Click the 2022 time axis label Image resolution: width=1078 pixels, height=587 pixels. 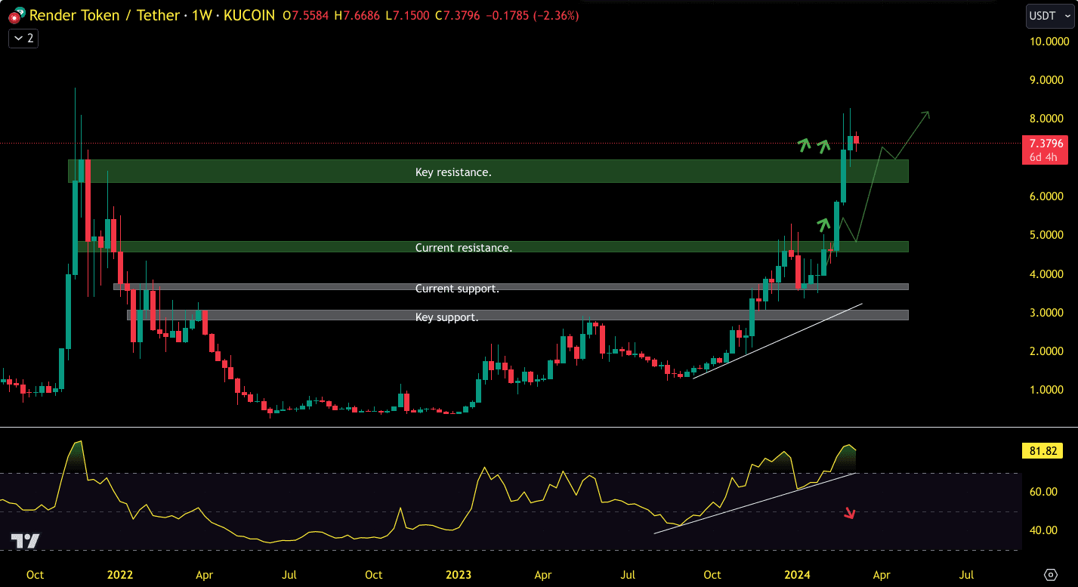(x=119, y=575)
